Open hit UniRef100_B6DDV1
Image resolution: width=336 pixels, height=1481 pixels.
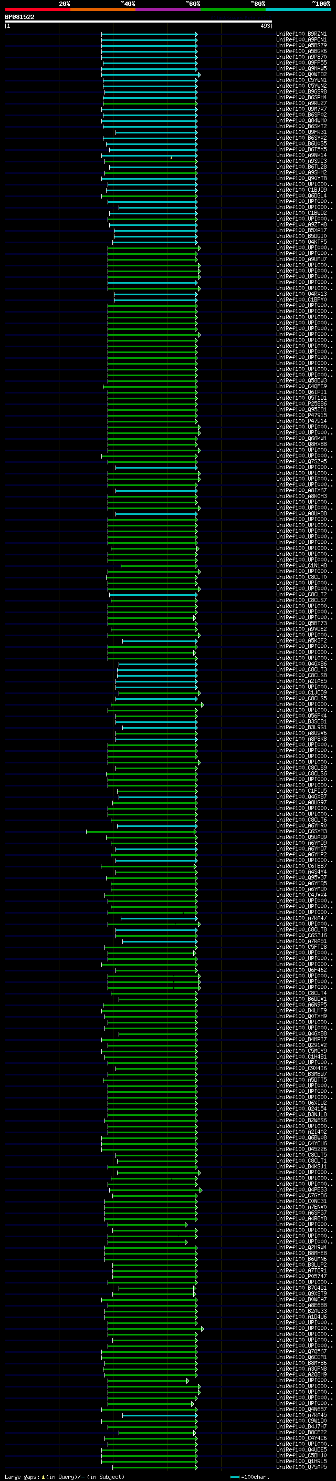coord(301,999)
